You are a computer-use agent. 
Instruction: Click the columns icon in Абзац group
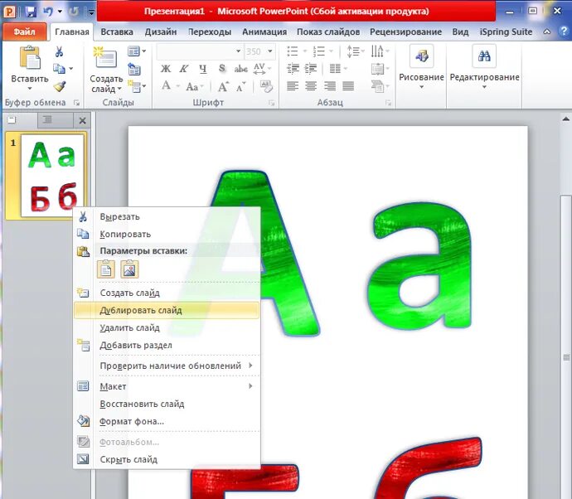pos(335,69)
